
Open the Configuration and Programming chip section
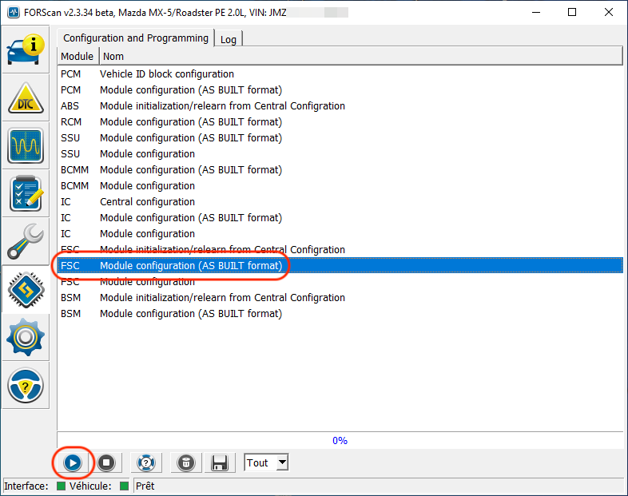pos(26,290)
